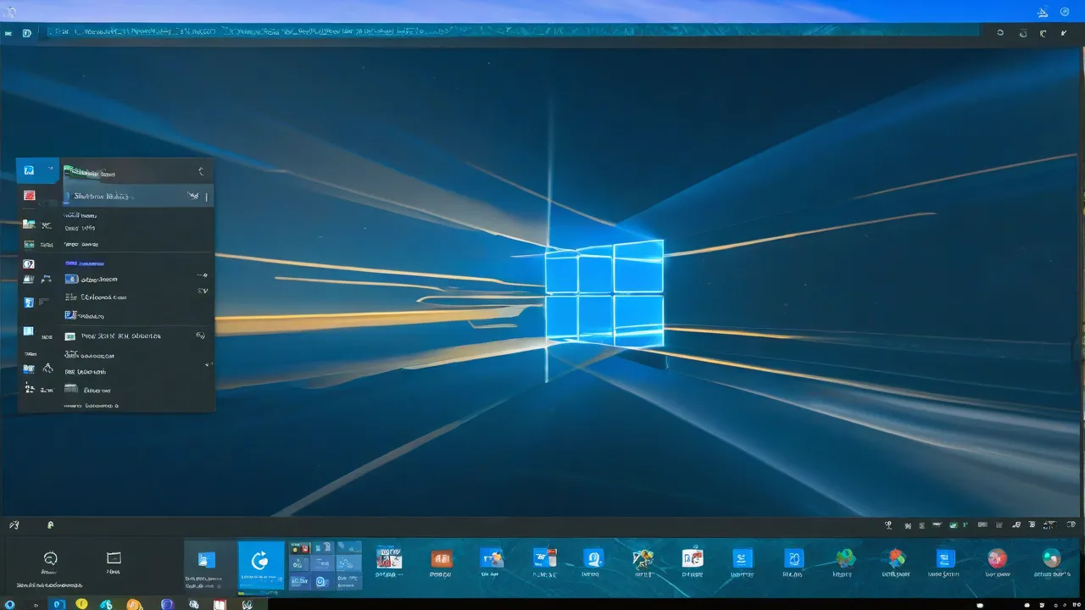This screenshot has width=1085, height=610.
Task: Click the refresh arrow in the menu header
Action: [201, 171]
